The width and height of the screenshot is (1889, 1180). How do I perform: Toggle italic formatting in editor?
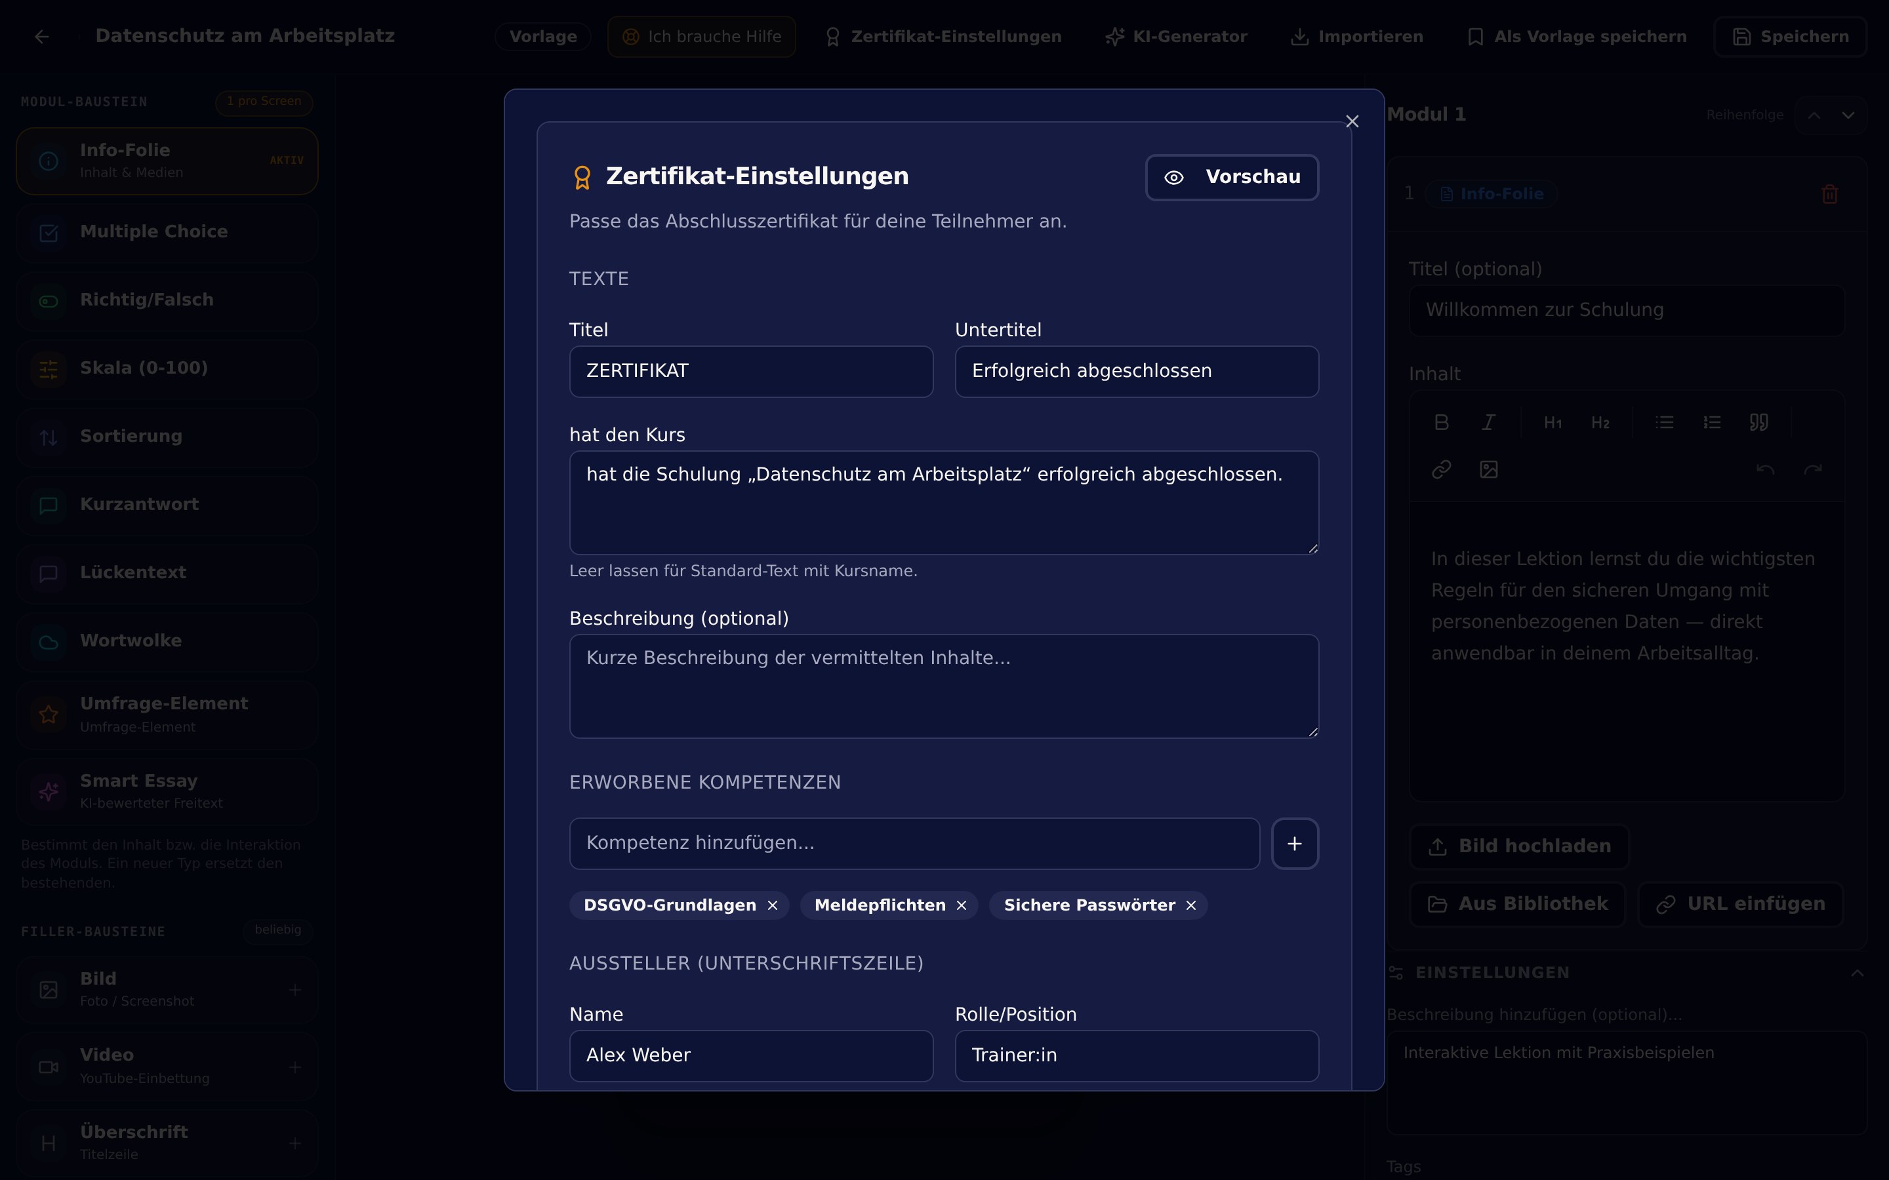click(x=1488, y=423)
